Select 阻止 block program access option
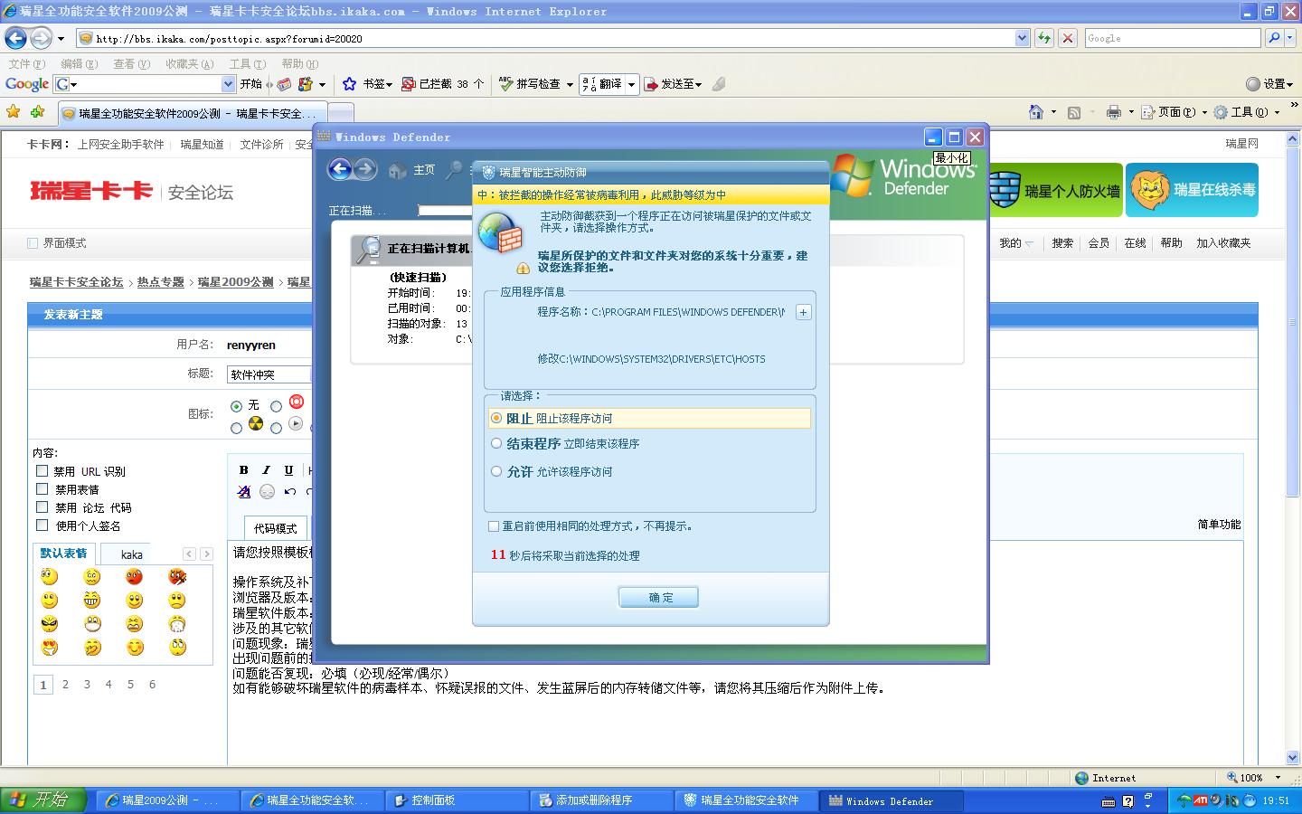 [x=496, y=418]
